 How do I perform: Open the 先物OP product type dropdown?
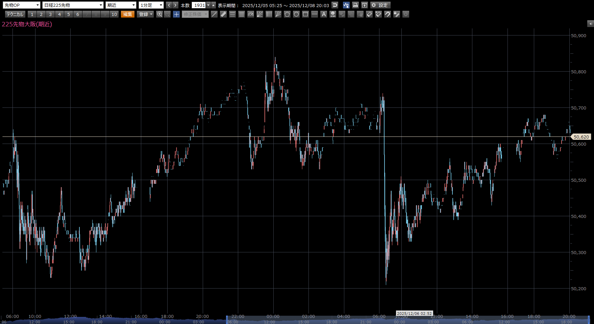[22, 5]
